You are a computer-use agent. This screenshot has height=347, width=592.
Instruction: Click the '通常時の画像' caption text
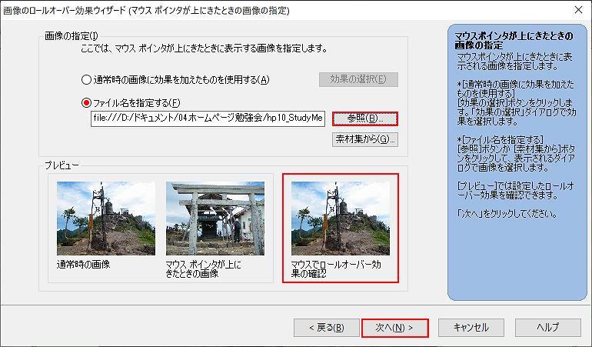pos(84,265)
